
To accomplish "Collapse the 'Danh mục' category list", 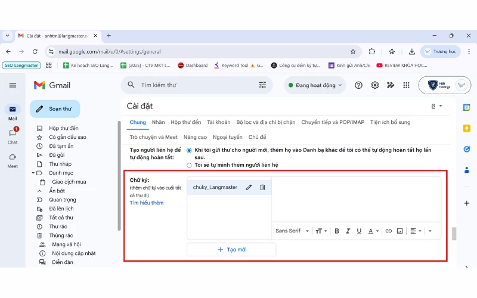I will point(33,173).
